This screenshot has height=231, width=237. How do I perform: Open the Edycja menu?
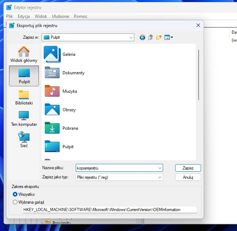(x=24, y=16)
